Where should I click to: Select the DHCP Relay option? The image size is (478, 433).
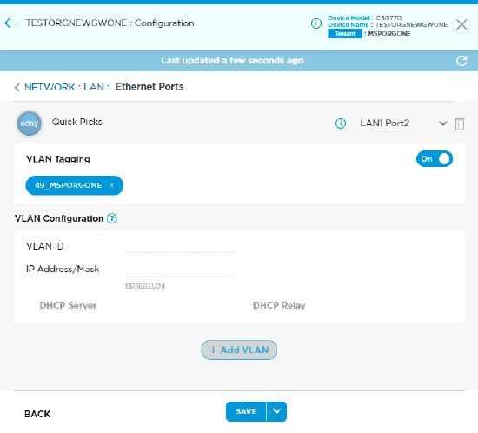coord(279,305)
